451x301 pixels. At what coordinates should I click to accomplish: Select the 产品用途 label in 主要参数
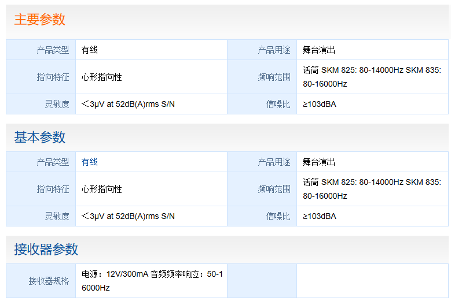pos(274,50)
